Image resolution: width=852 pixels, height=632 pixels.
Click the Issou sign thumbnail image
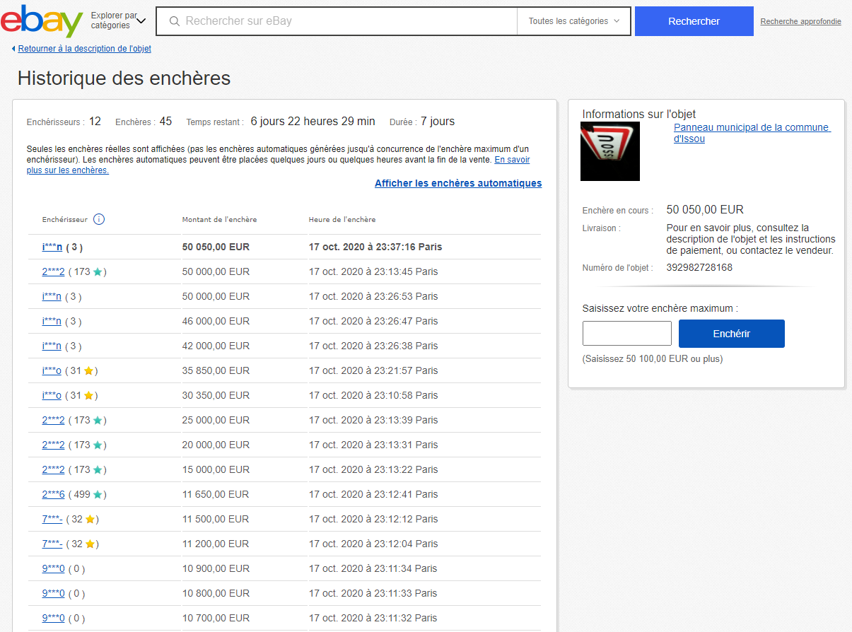click(x=610, y=151)
